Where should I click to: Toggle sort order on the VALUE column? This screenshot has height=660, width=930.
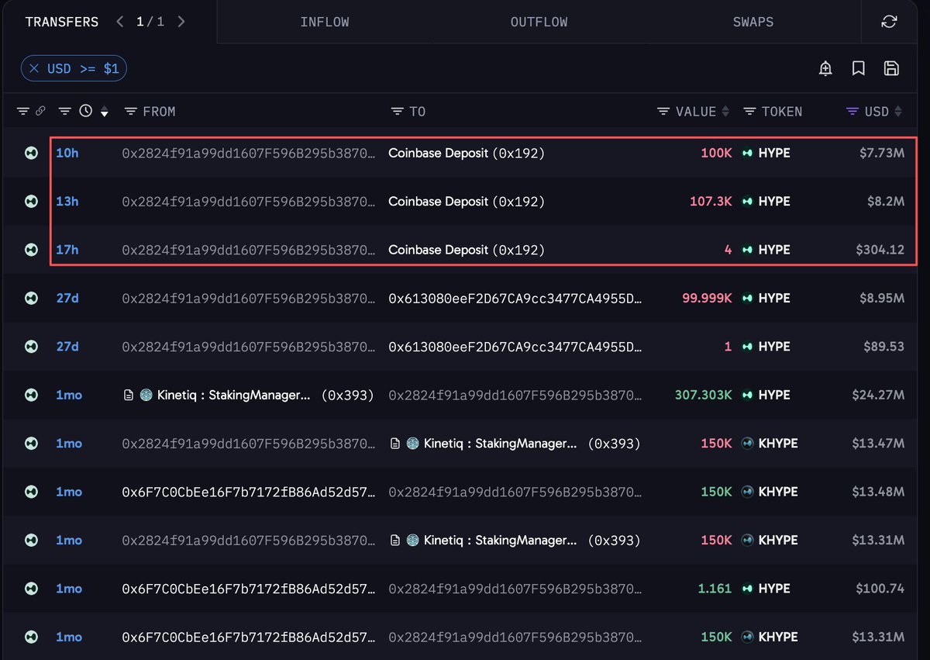coord(725,112)
